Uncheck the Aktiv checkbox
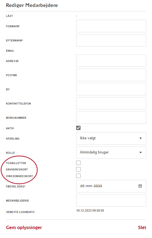Image resolution: width=152 pixels, height=238 pixels. pos(78,128)
